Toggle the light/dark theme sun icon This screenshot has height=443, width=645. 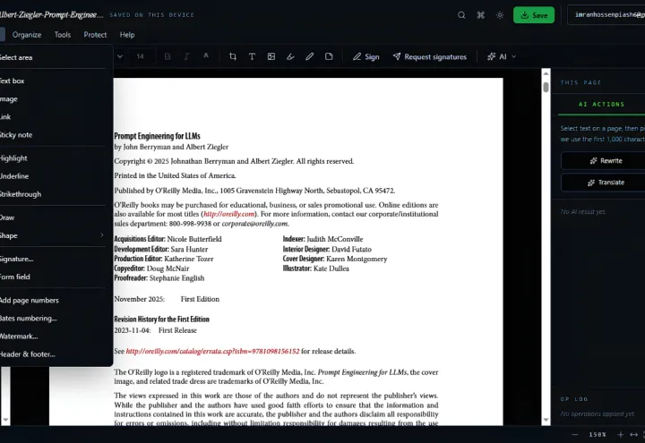[500, 15]
